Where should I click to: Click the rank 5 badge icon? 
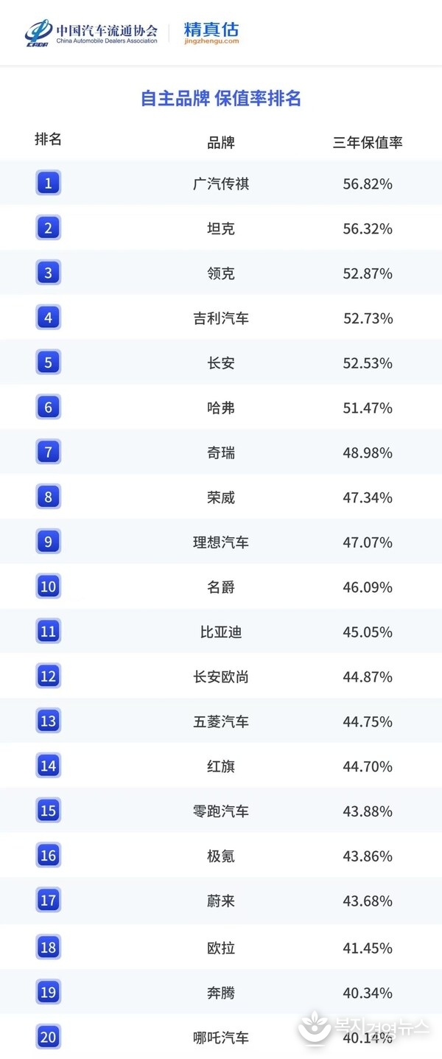tap(48, 363)
